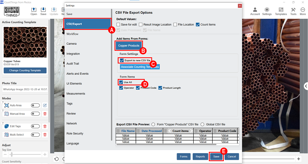Viewport: 308px width, 164px height.
Task: Open the Account icon
Action: click(x=255, y=11)
